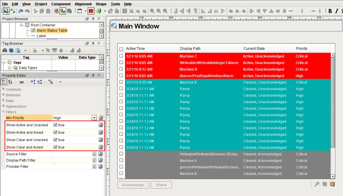Expand the Appearance property group
The width and height of the screenshot is (343, 196).
click(x=4, y=106)
